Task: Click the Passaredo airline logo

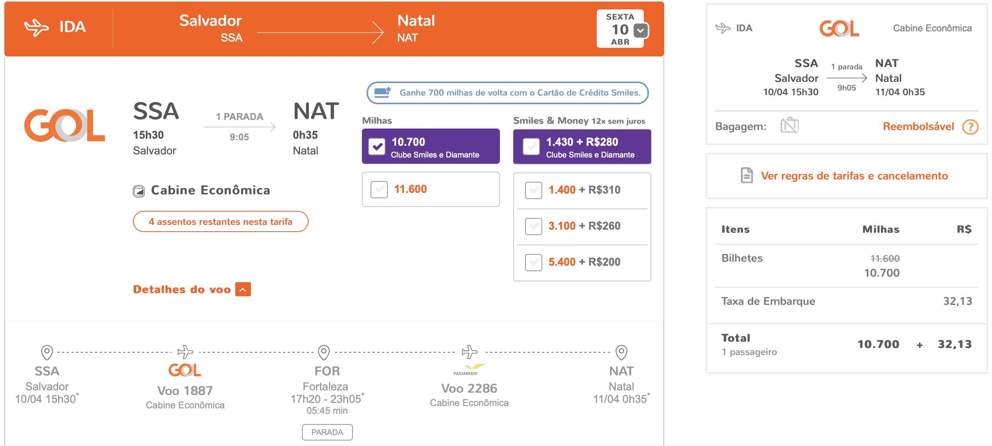Action: pyautogui.click(x=469, y=369)
